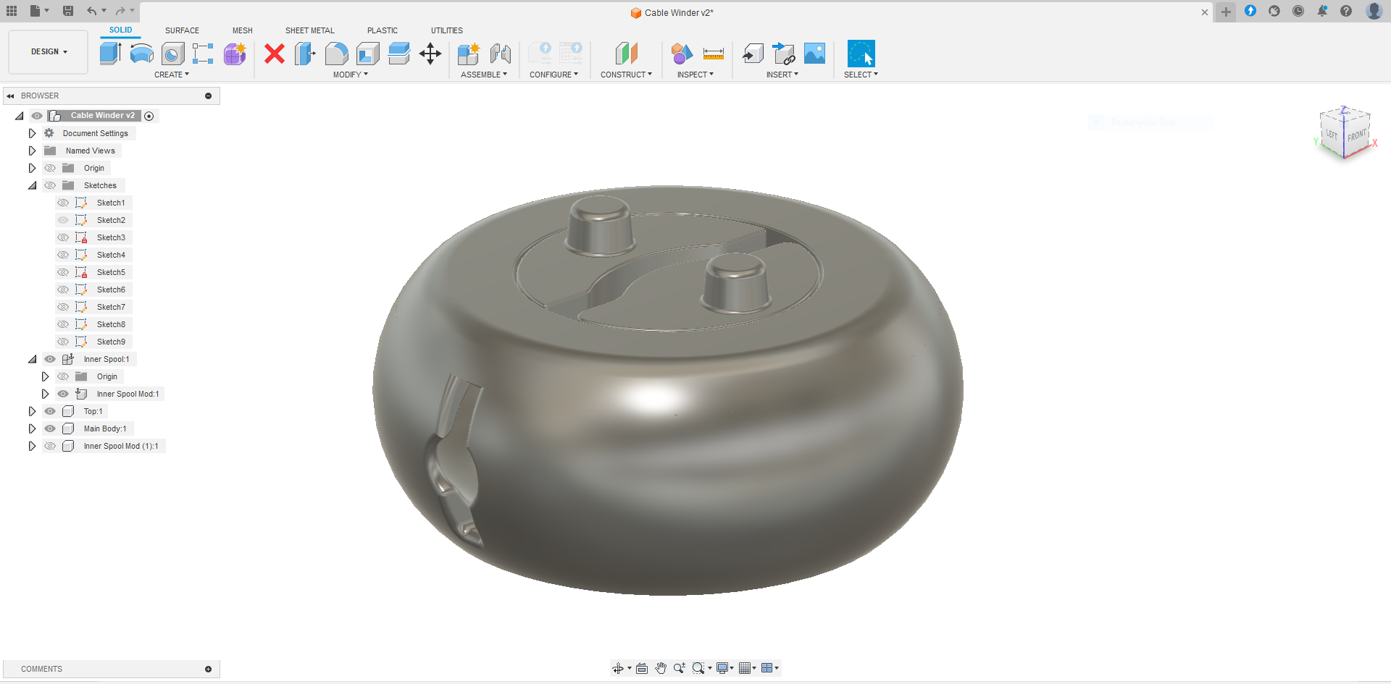Open the MODIFY dropdown menu
1391x684 pixels.
pyautogui.click(x=351, y=75)
